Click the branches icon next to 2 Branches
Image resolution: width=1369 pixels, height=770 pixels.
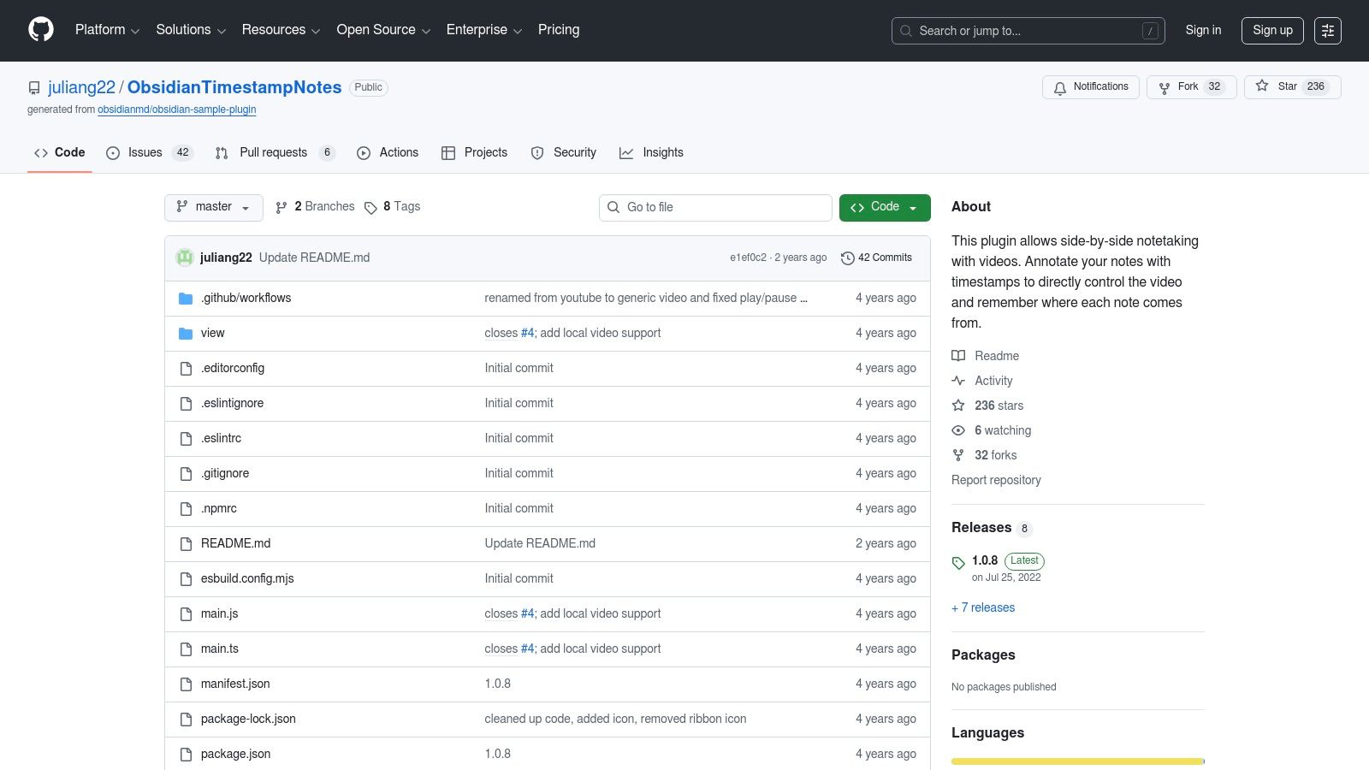tap(282, 207)
